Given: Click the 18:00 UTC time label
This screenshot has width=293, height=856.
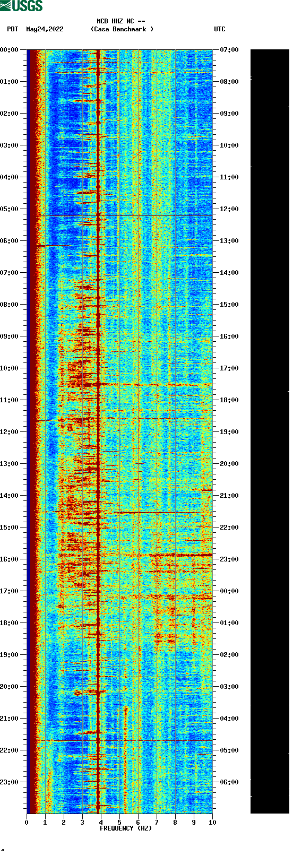Looking at the screenshot, I should (229, 400).
